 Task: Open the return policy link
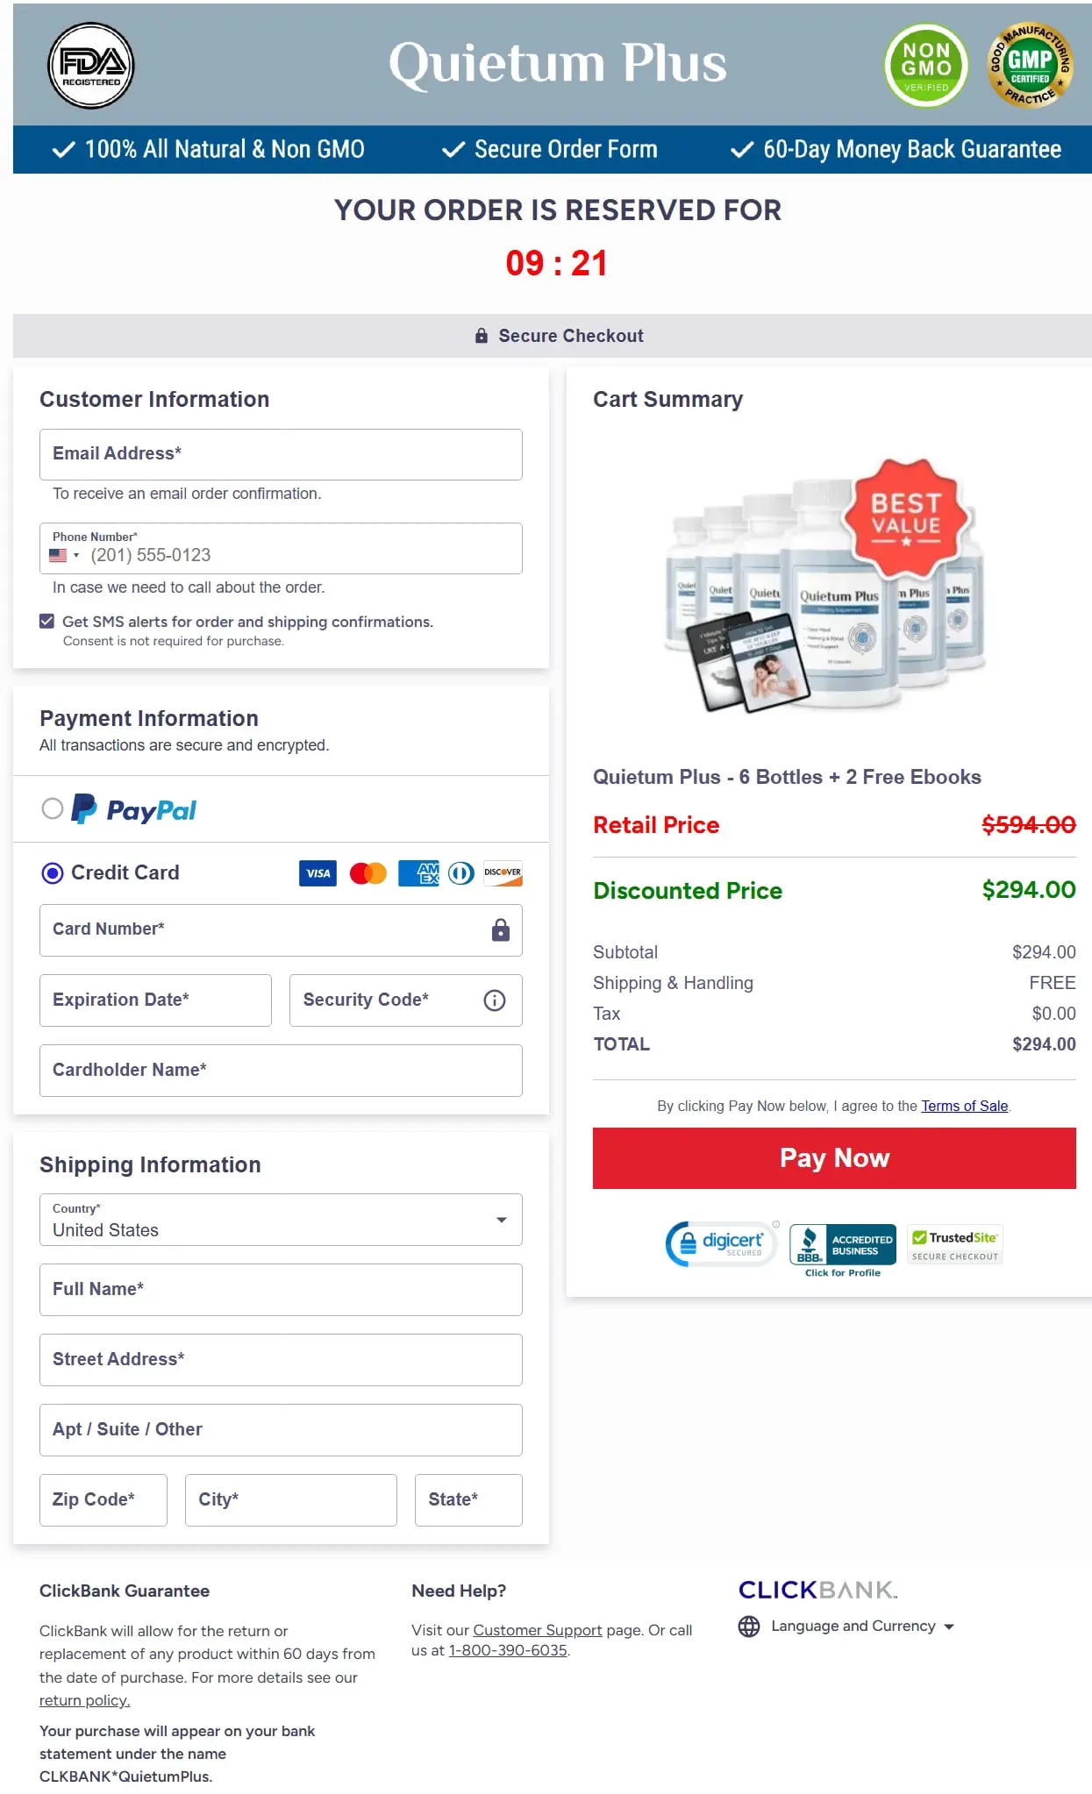tap(83, 1700)
